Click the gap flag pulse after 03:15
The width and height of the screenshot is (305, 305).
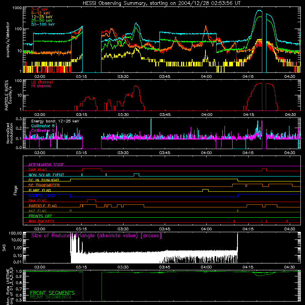pyautogui.click(x=92, y=169)
